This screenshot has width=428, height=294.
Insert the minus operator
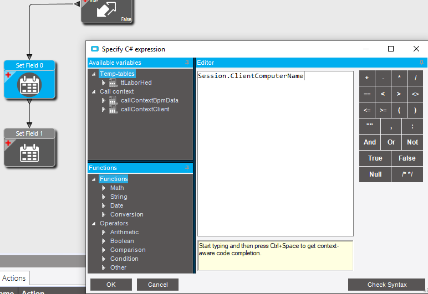[x=383, y=78]
